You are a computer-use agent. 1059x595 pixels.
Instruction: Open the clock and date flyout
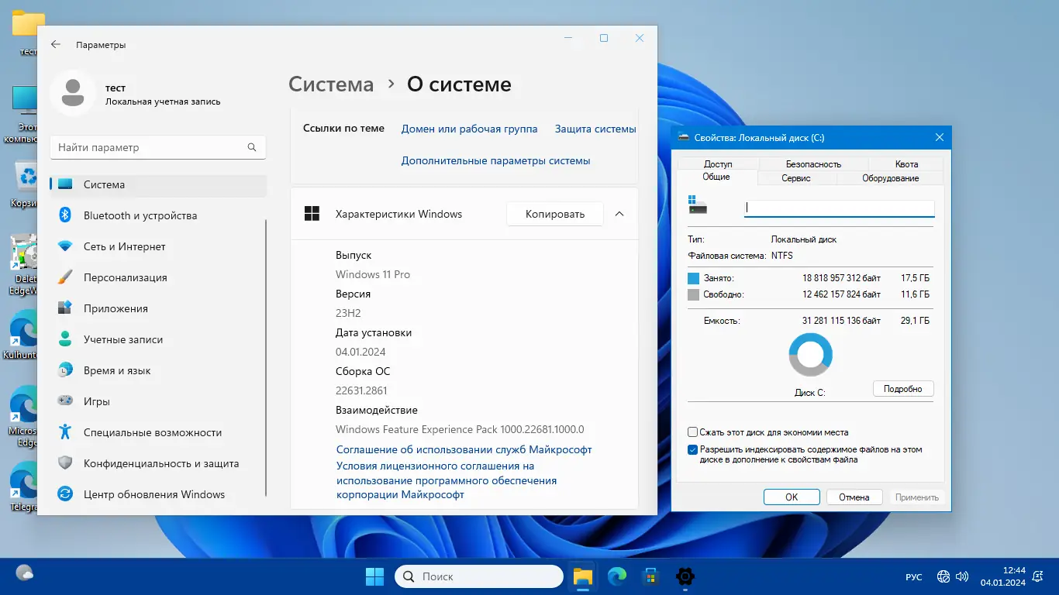point(1003,576)
